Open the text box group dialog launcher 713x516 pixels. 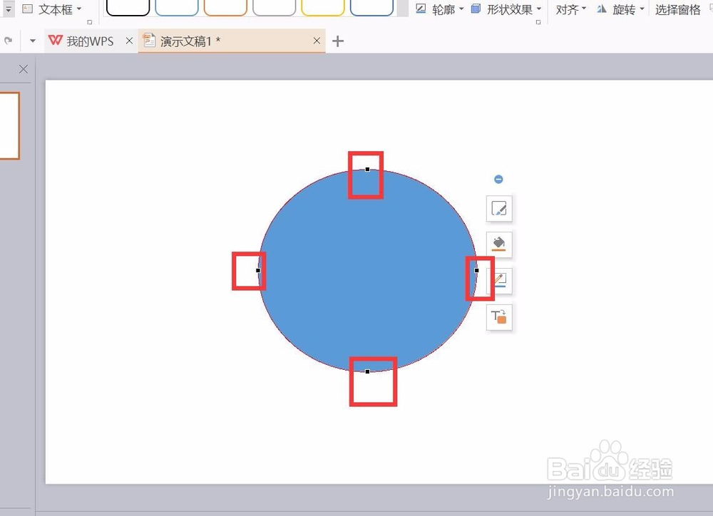(x=90, y=22)
